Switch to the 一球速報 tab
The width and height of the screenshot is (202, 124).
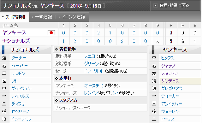point(43,17)
